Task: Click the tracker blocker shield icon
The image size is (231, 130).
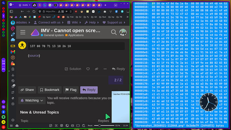Action: 40,11
